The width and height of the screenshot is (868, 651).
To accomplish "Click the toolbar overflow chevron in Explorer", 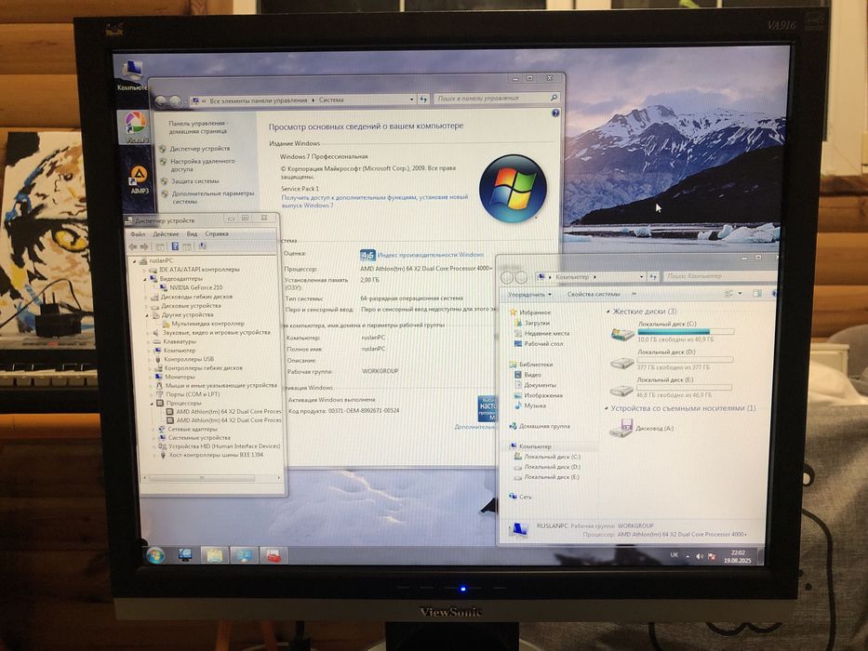I will (634, 293).
